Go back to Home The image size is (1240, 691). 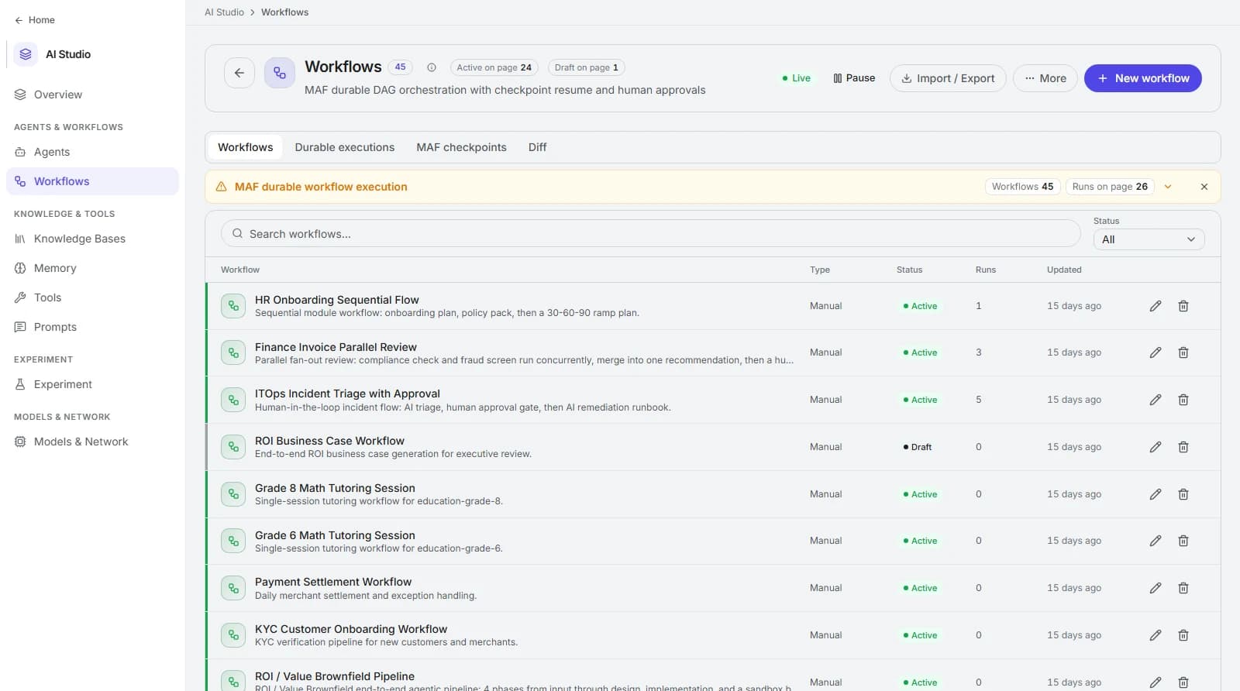click(35, 20)
